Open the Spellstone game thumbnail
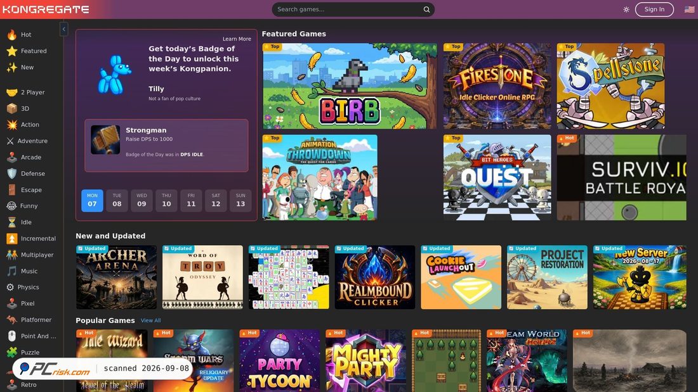The image size is (698, 392). tap(610, 85)
